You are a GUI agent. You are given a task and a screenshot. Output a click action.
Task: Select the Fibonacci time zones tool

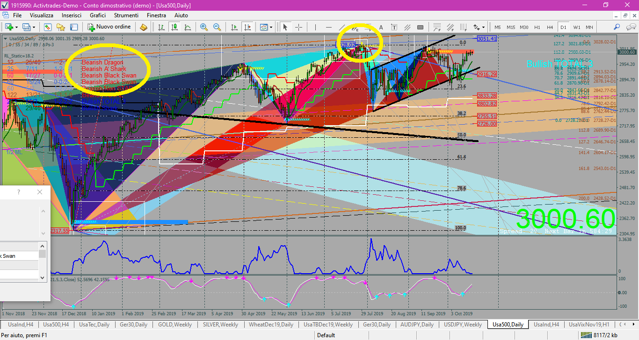click(x=463, y=27)
